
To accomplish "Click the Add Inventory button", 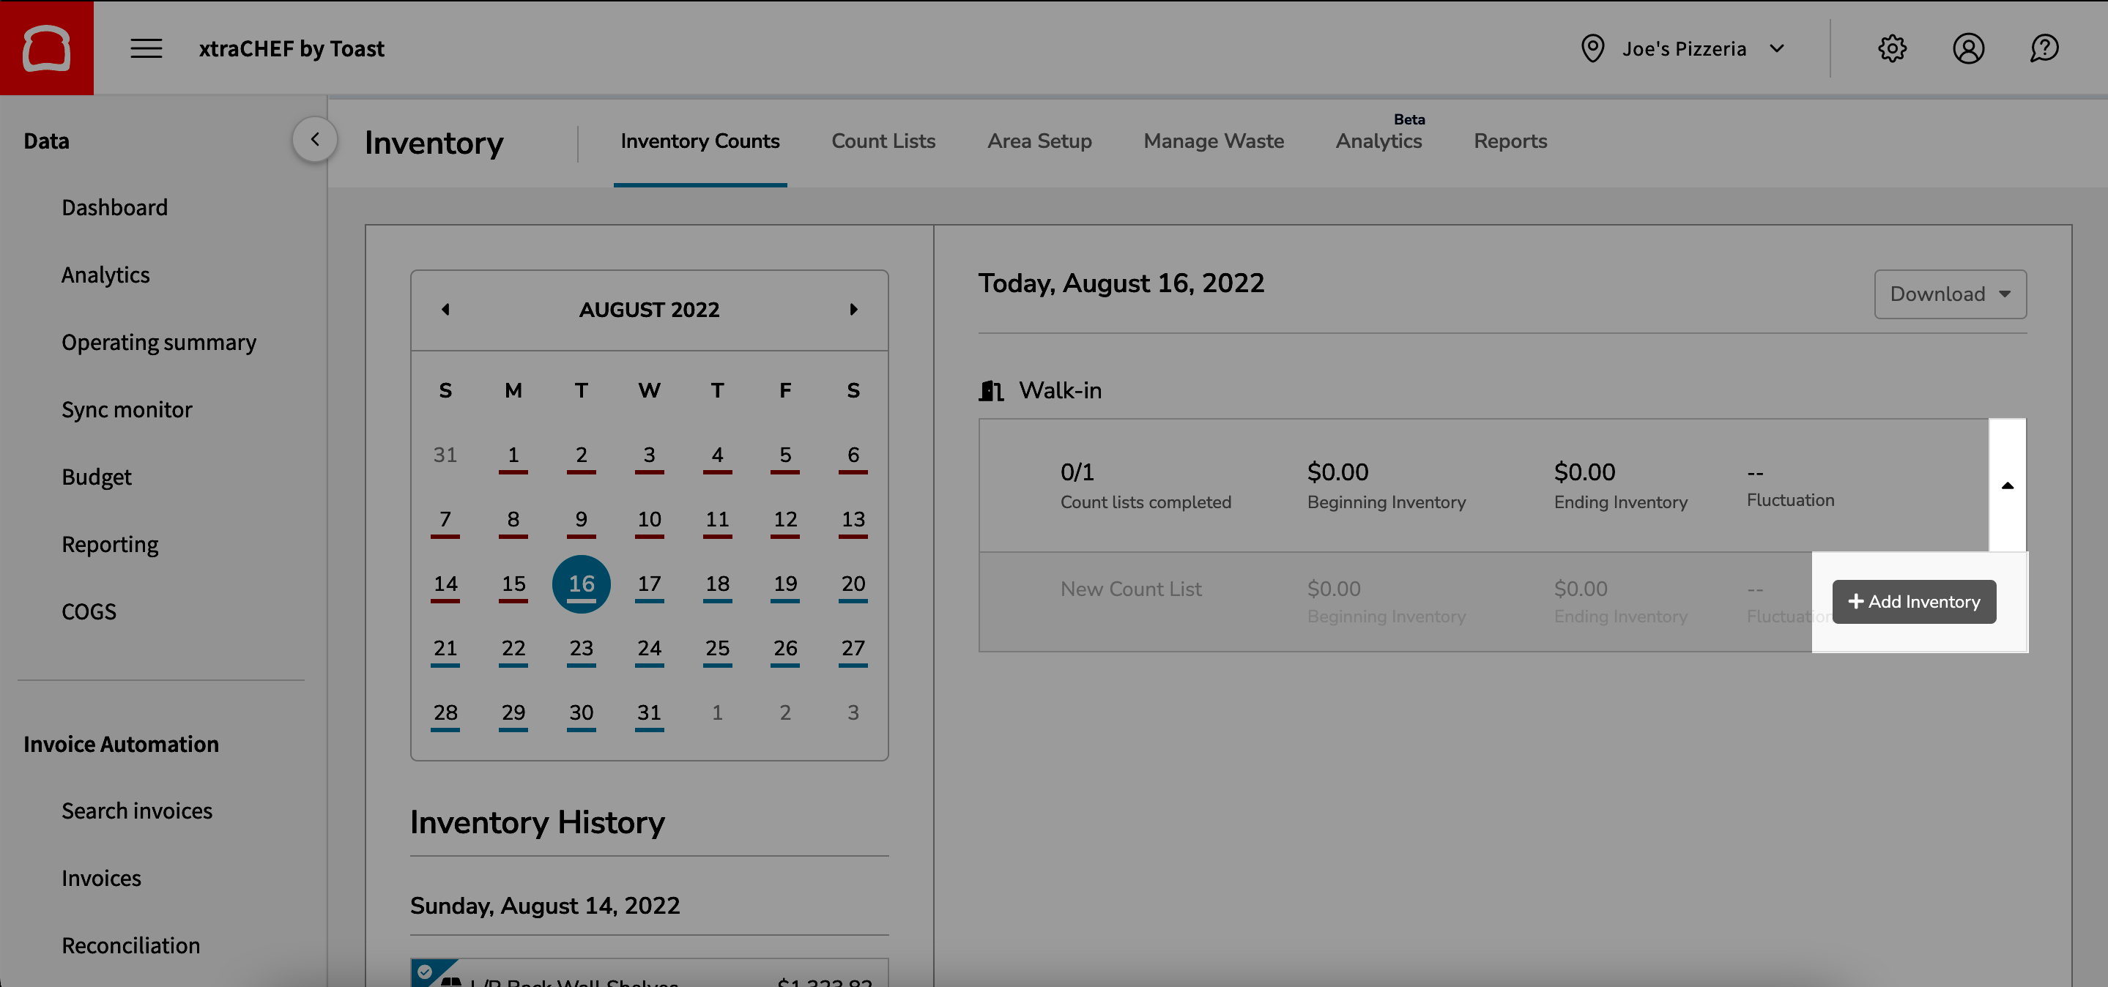I will click(1913, 601).
